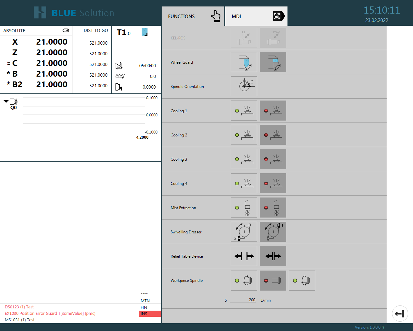Close the Relief Table Device
The width and height of the screenshot is (413, 331).
273,256
